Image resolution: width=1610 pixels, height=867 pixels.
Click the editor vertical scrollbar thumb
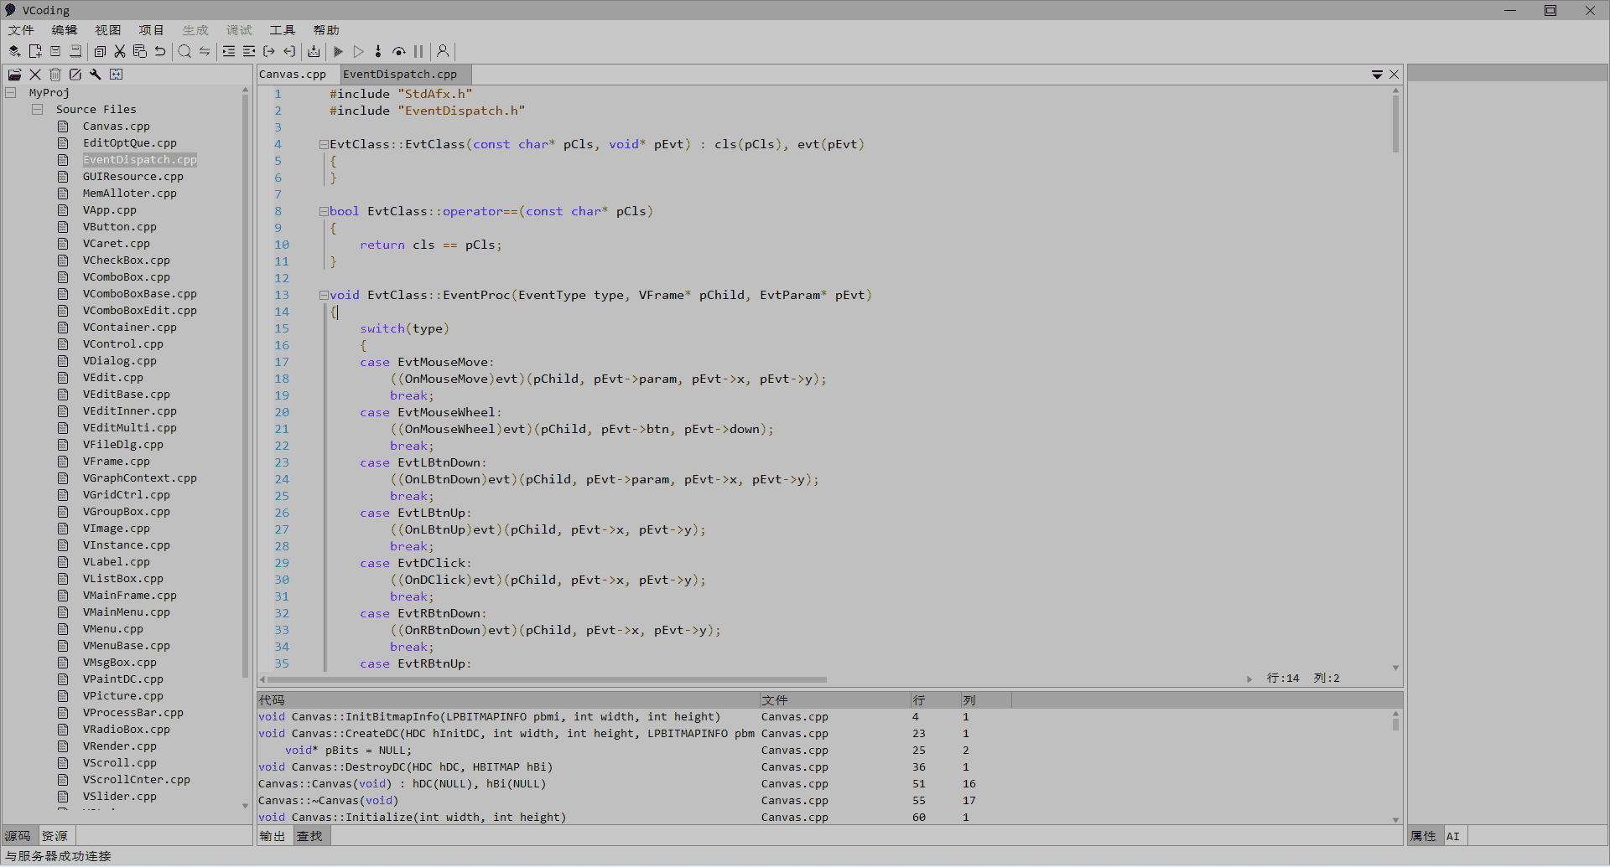[x=1395, y=124]
